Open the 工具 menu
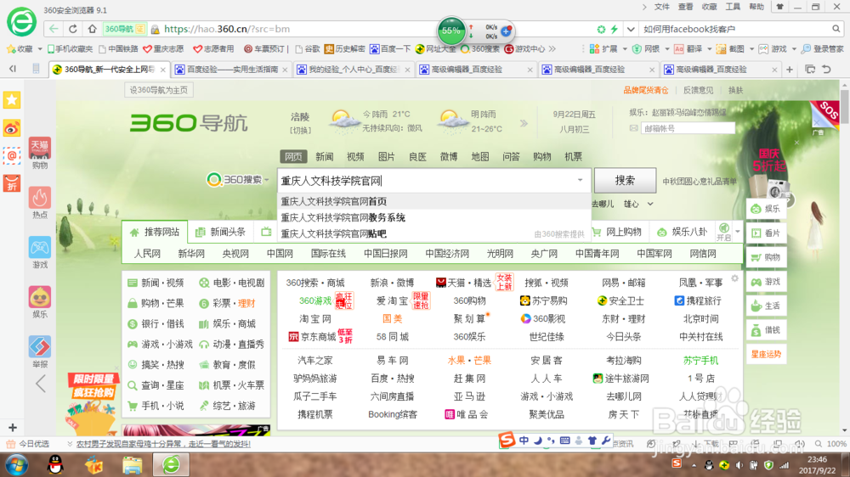This screenshot has width=850, height=477. pyautogui.click(x=733, y=7)
